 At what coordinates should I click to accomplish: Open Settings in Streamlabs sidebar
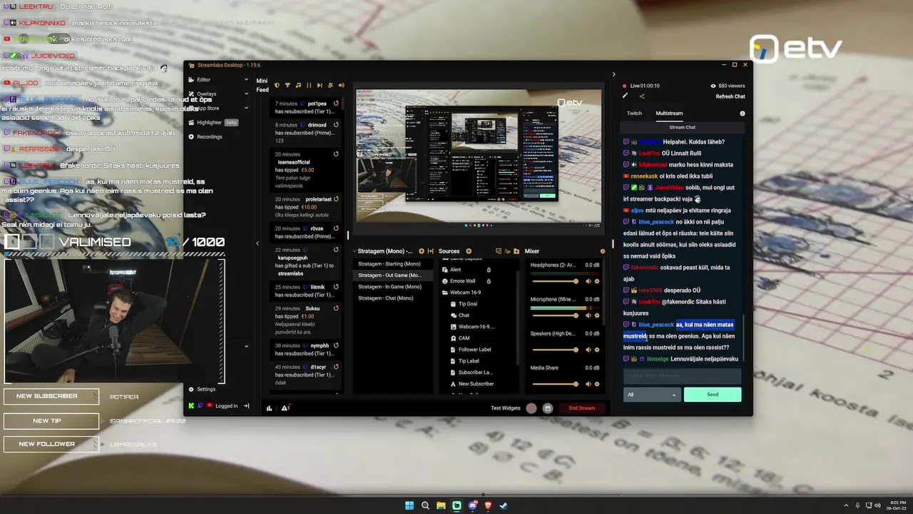(x=202, y=390)
